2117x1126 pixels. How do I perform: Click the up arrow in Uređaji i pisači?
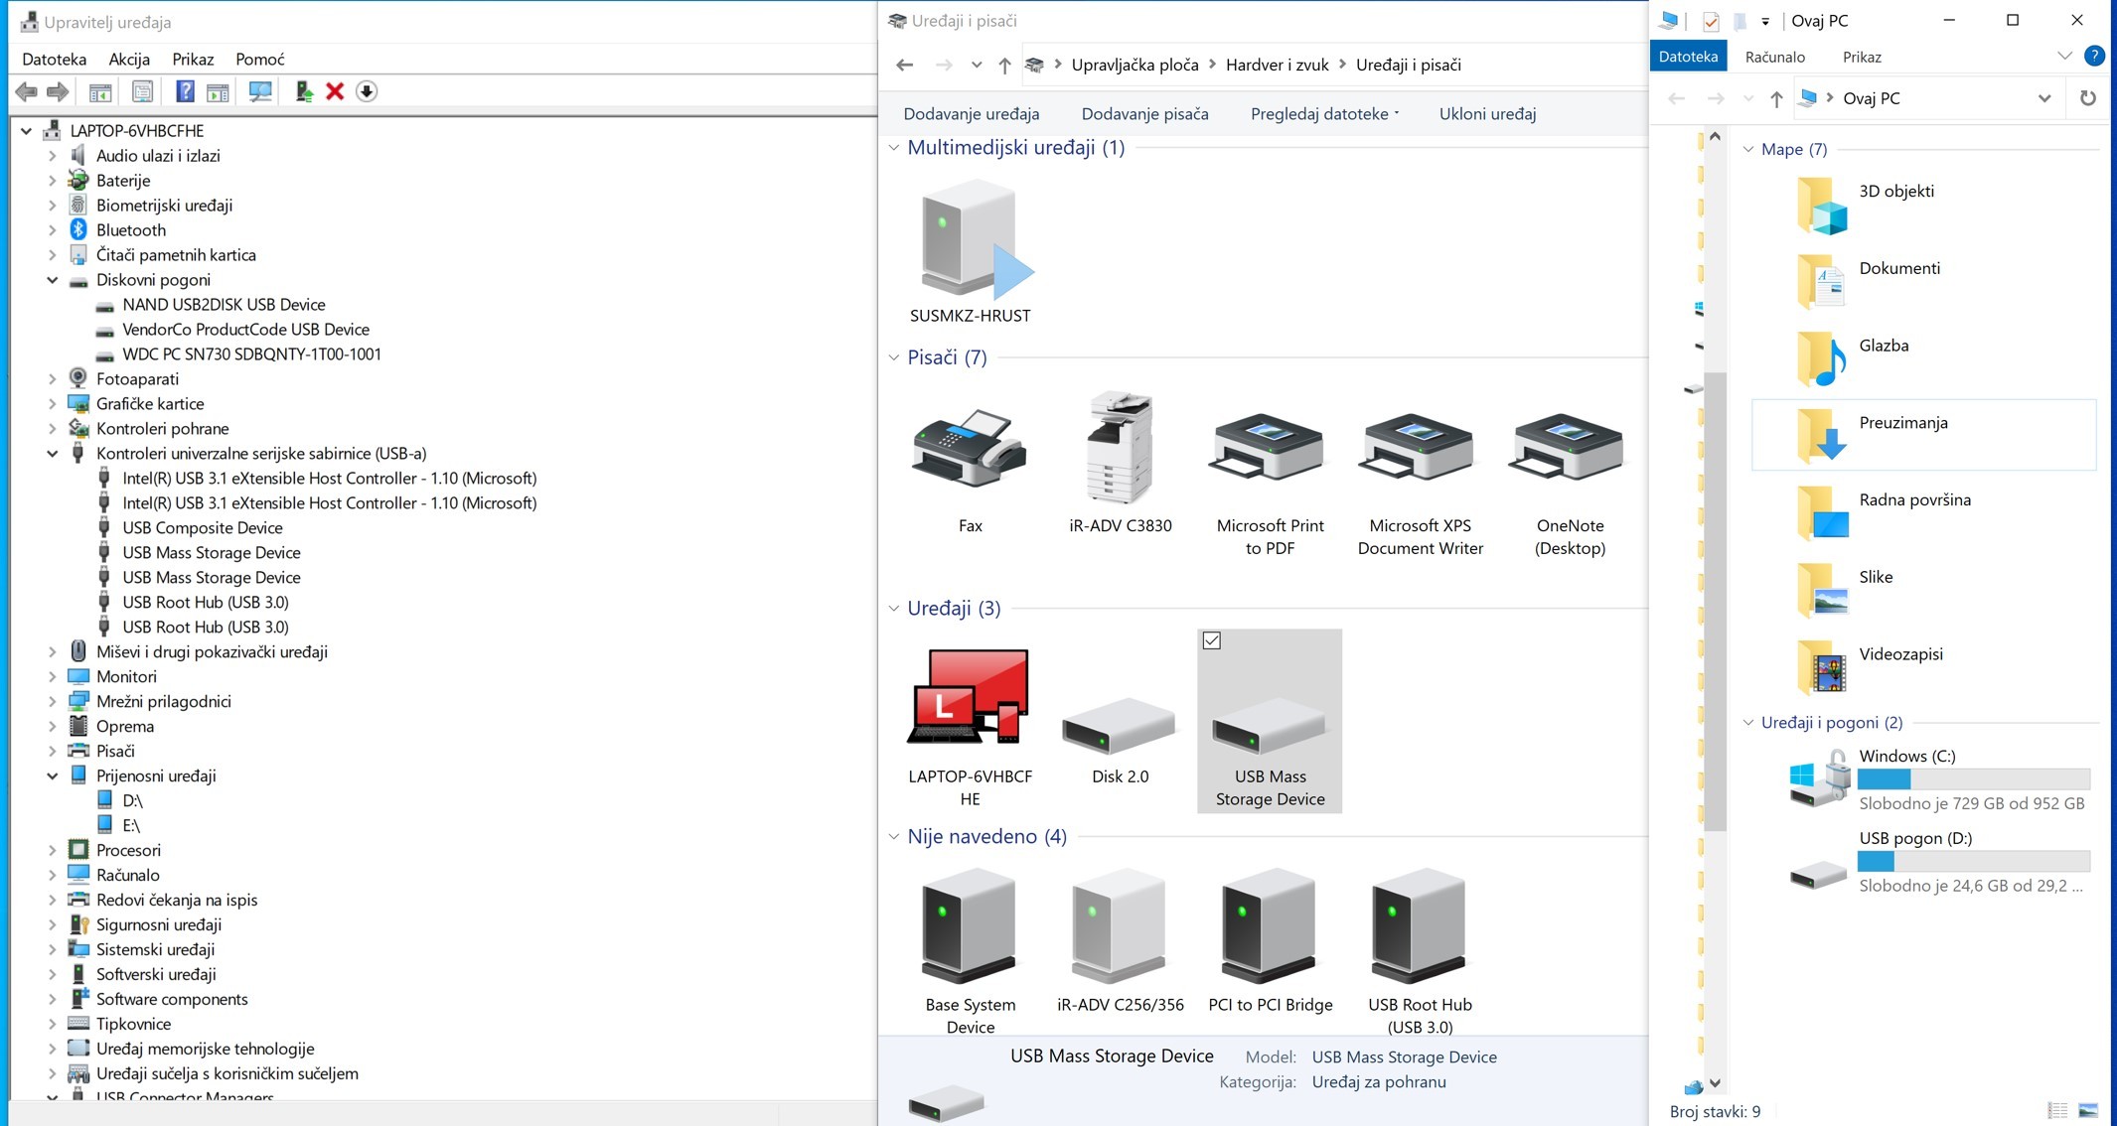point(1004,66)
